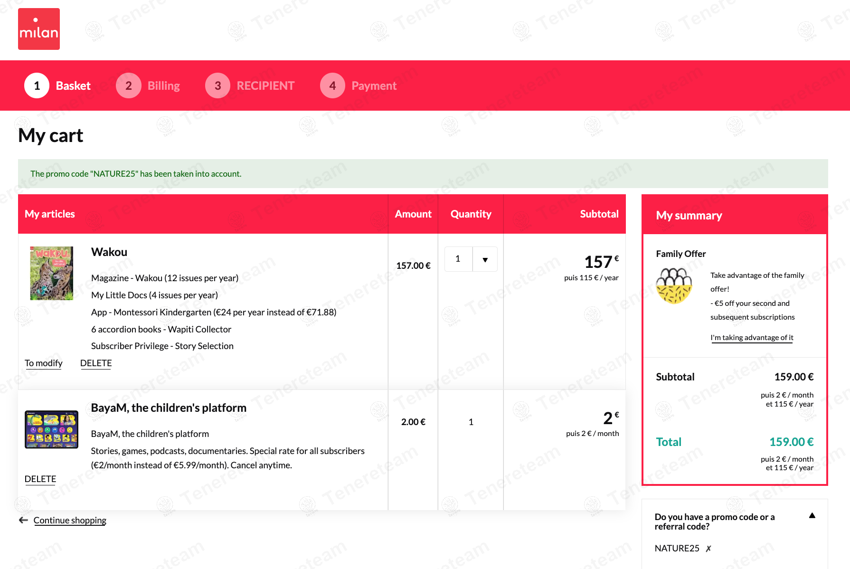Click the BayaM platform thumbnail

pos(51,429)
